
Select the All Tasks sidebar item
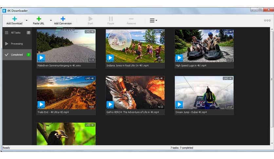[17, 33]
